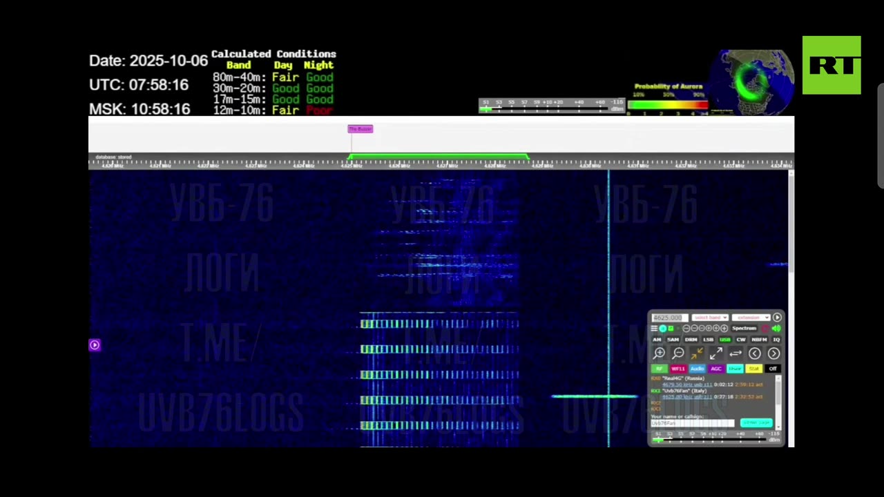This screenshot has width=884, height=497.
Task: Click the user list scrollbar in panel
Action: click(778, 402)
